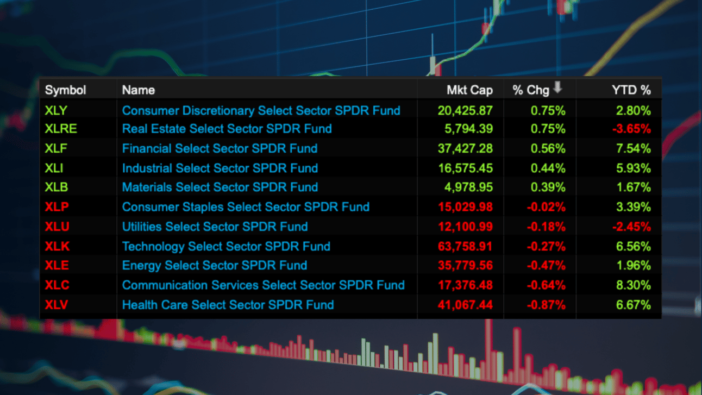Open Materials Select Sector SPDR Fund link
Screen dimensions: 702x395
(220, 187)
